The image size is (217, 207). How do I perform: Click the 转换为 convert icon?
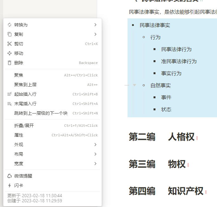click(10, 25)
